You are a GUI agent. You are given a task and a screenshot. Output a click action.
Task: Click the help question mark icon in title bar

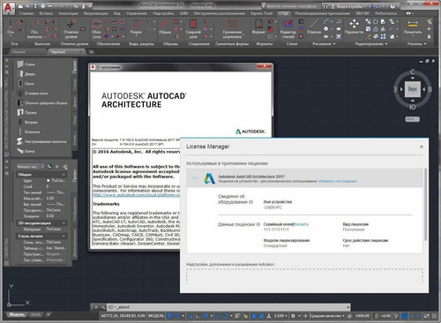pyautogui.click(x=393, y=6)
